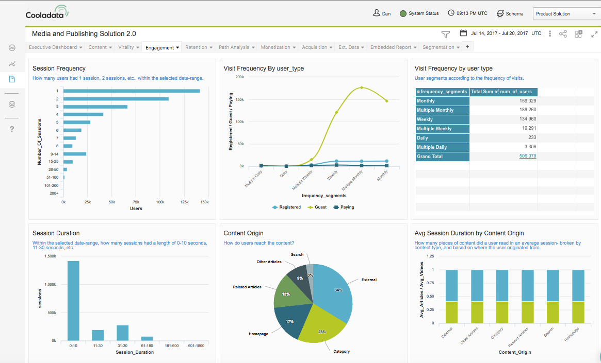Click the Session Frequency widget title
The image size is (601, 363).
59,68
